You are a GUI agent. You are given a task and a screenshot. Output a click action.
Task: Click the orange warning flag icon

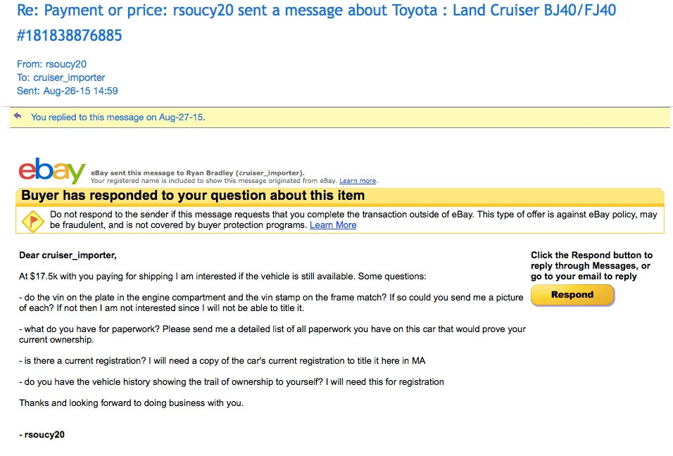point(32,222)
